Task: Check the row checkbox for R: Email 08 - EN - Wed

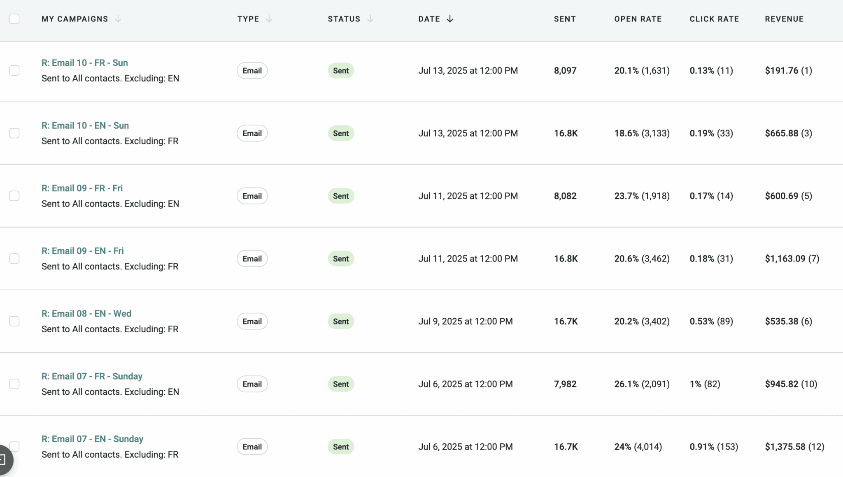Action: (14, 321)
